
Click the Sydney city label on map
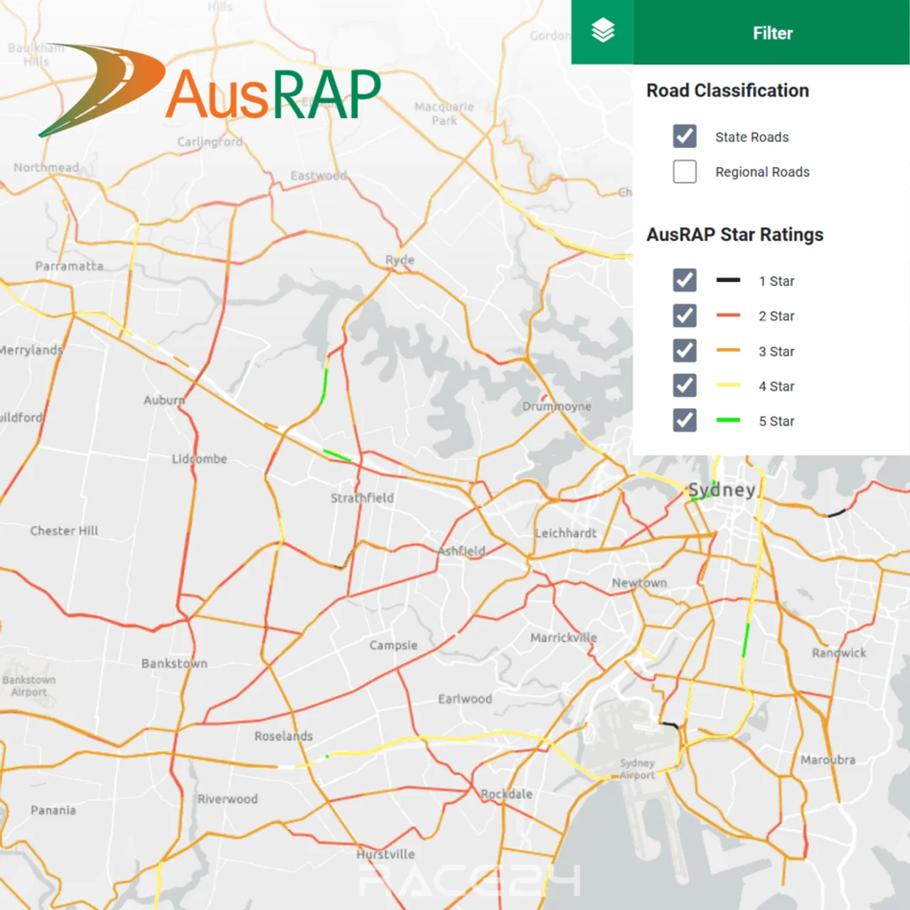coord(721,490)
